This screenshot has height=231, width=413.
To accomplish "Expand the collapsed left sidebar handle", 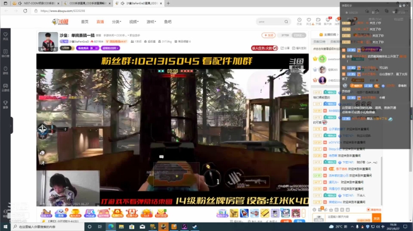I will (x=11, y=125).
